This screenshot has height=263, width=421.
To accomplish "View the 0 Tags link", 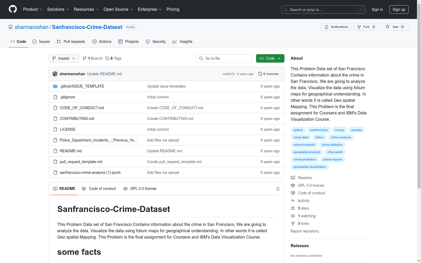I will 113,58.
